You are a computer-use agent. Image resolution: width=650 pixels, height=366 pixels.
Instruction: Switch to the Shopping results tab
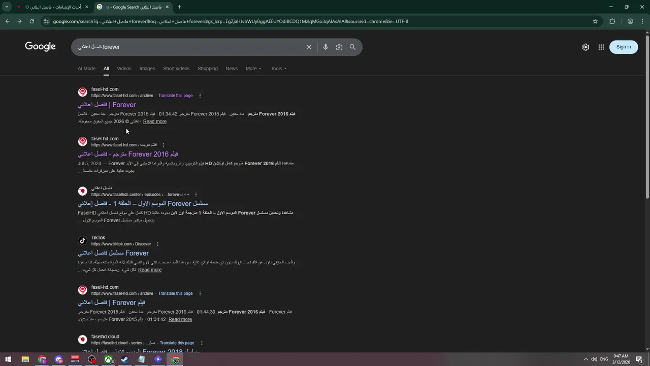(208, 69)
